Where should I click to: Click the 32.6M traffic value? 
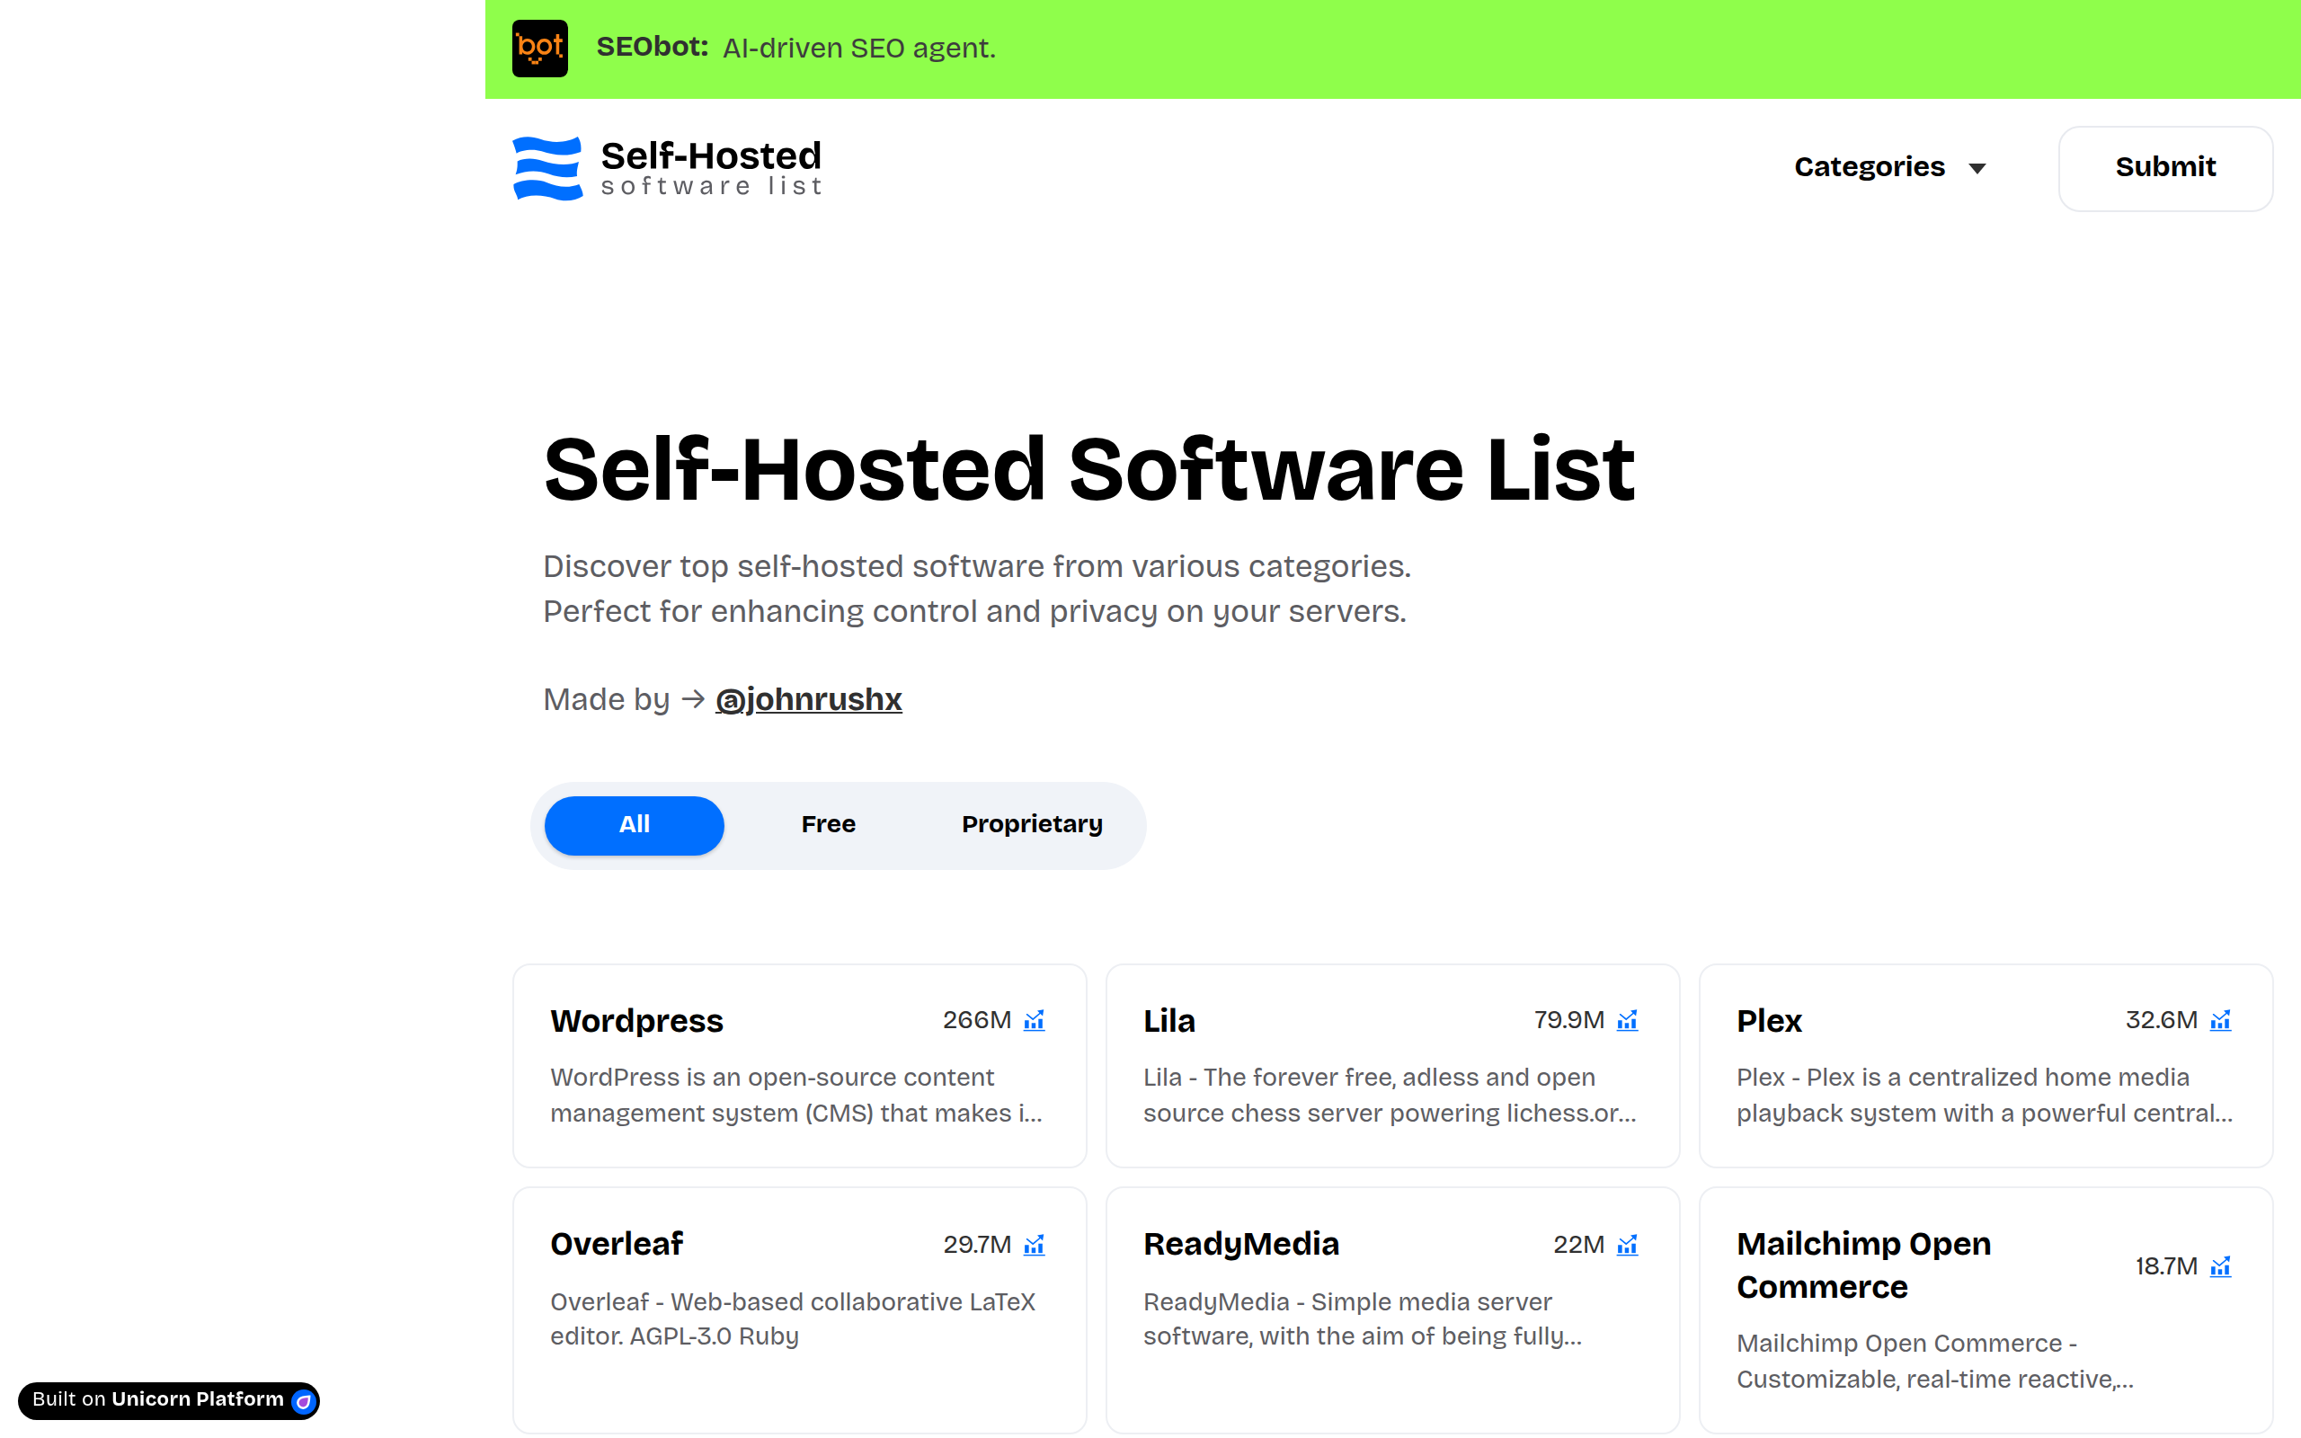(2161, 1020)
